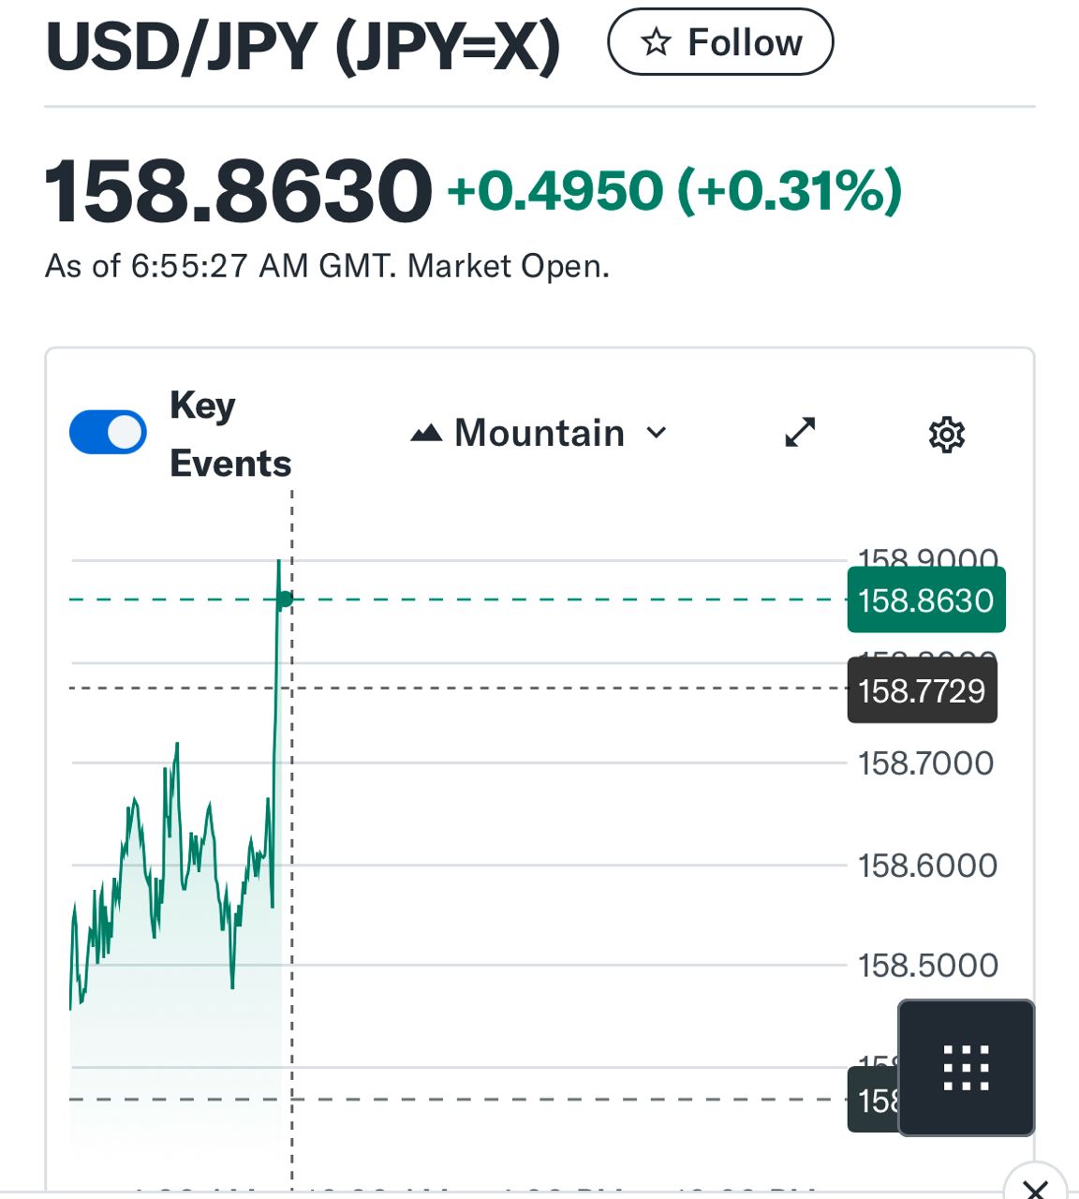Click the current price dot on the chart line
Screen dimensions: 1079x1199
click(x=285, y=599)
